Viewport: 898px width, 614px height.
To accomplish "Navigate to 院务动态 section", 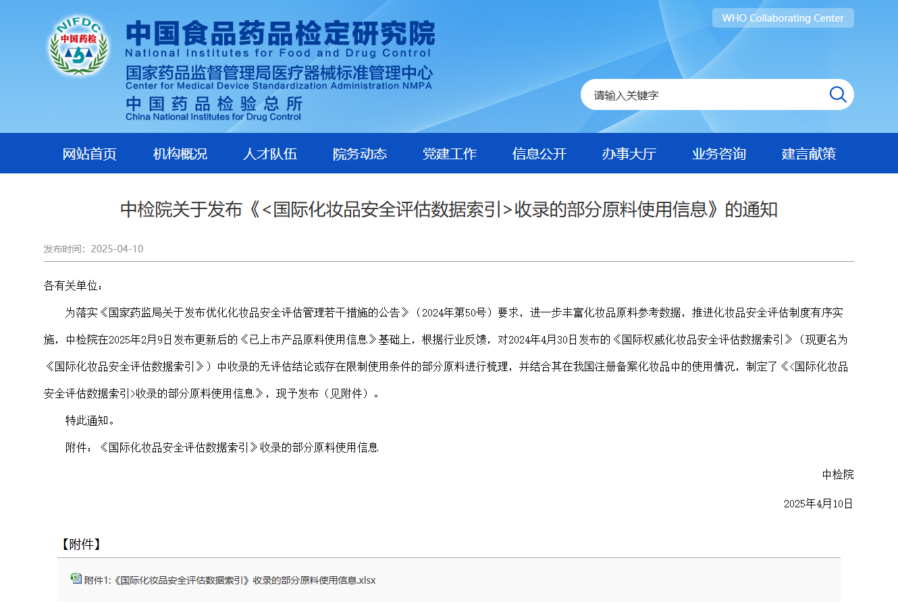I will (x=359, y=154).
